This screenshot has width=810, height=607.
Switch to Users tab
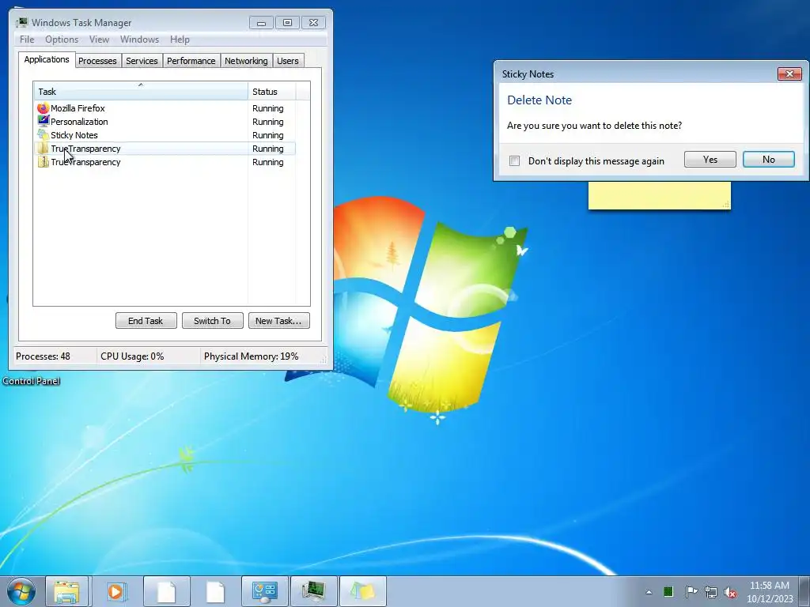click(x=288, y=61)
